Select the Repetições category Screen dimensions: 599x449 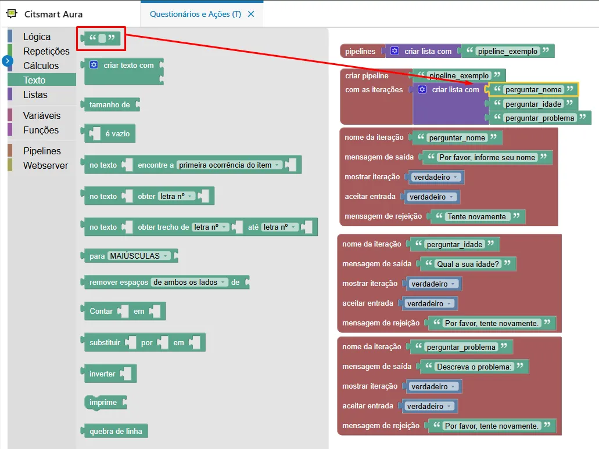tap(46, 51)
